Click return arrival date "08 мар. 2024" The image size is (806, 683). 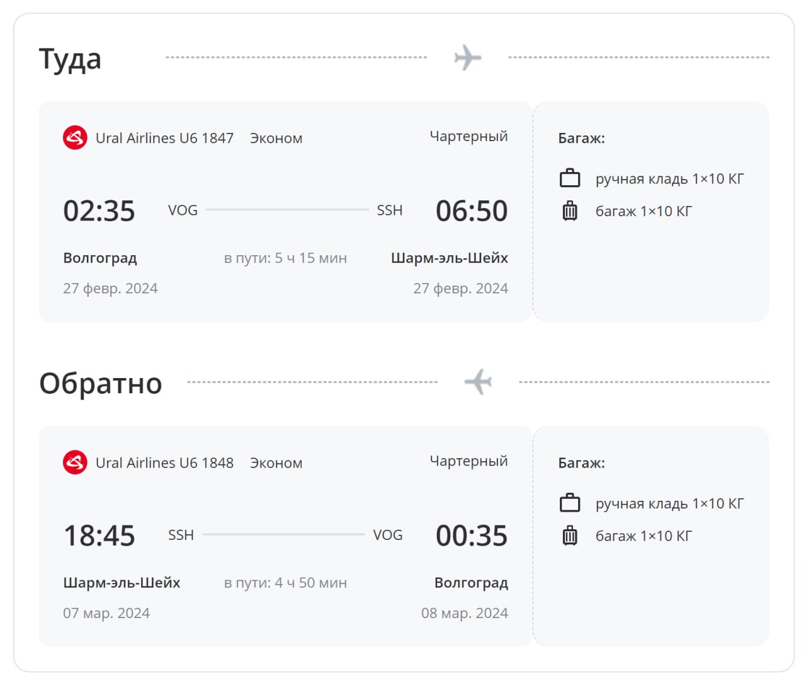[465, 613]
